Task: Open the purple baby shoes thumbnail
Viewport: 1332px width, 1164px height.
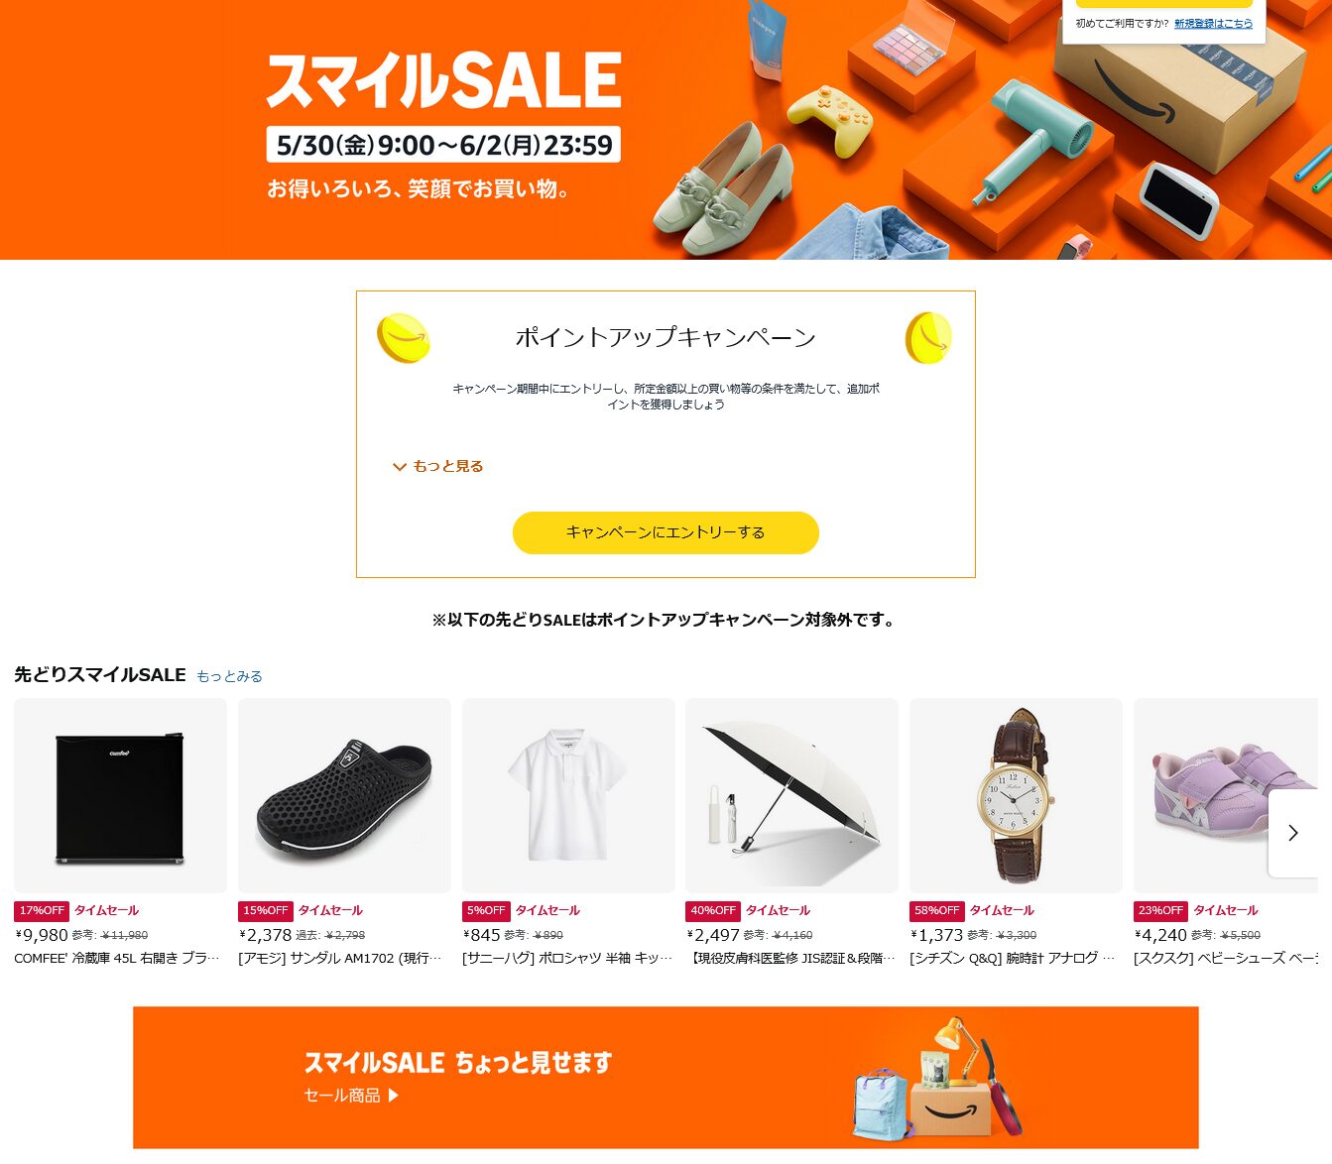Action: click(1226, 795)
